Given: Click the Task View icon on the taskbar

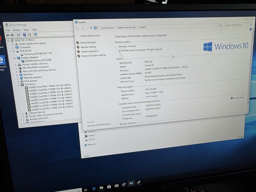Looking at the screenshot, I should (86, 190).
